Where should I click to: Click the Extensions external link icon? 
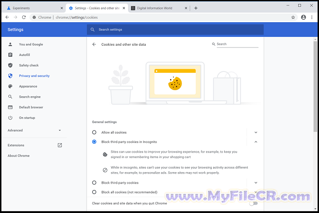click(60, 145)
